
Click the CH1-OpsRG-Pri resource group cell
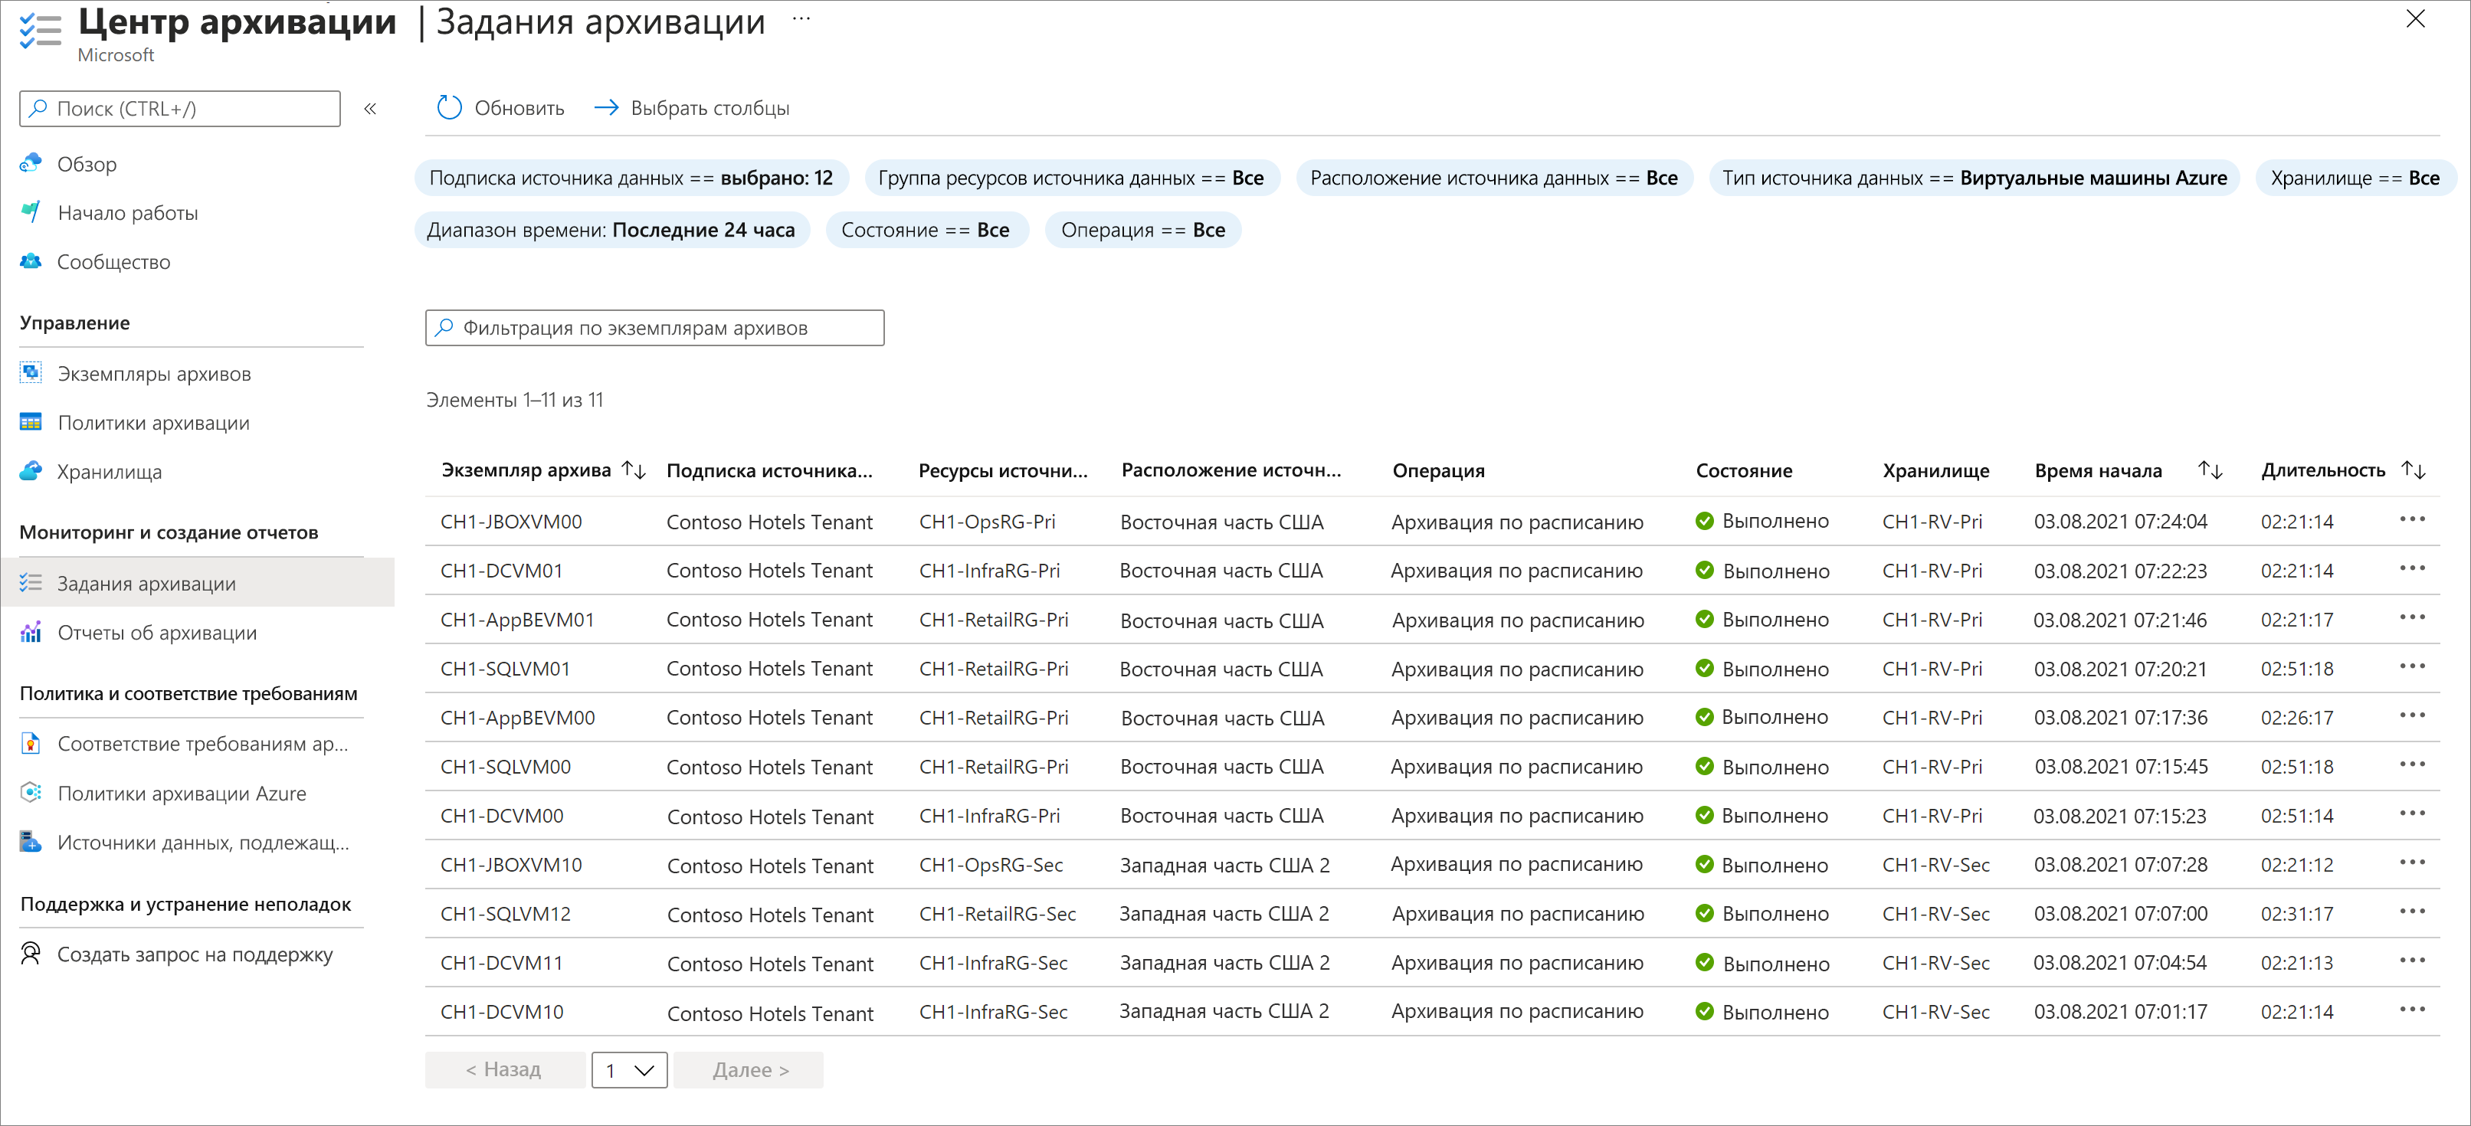pos(987,522)
